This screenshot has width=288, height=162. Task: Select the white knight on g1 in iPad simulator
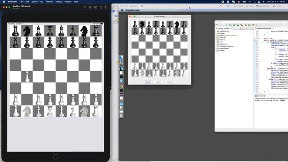pos(84,111)
